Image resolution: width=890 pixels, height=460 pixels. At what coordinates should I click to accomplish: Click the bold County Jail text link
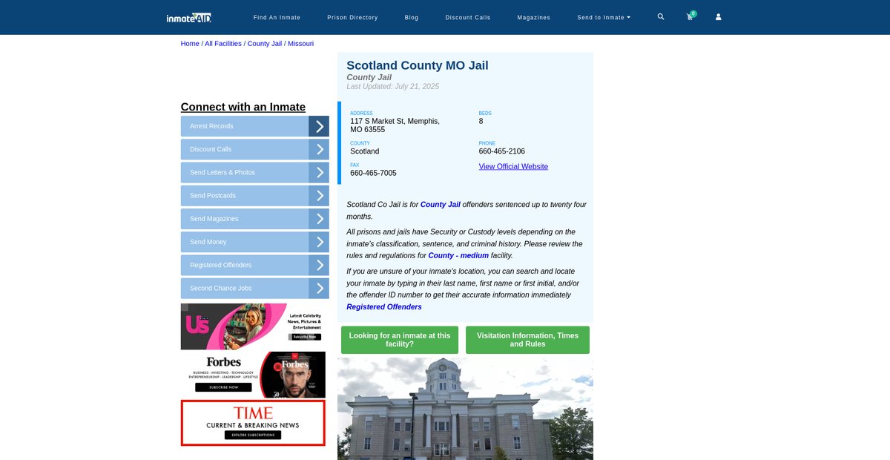pyautogui.click(x=441, y=205)
